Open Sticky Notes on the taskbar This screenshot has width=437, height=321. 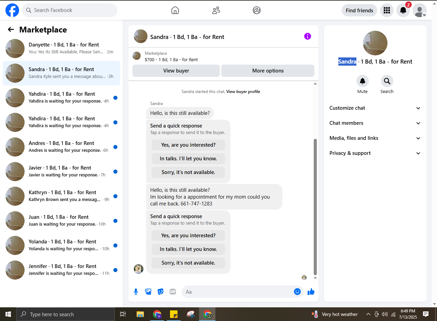tap(174, 314)
